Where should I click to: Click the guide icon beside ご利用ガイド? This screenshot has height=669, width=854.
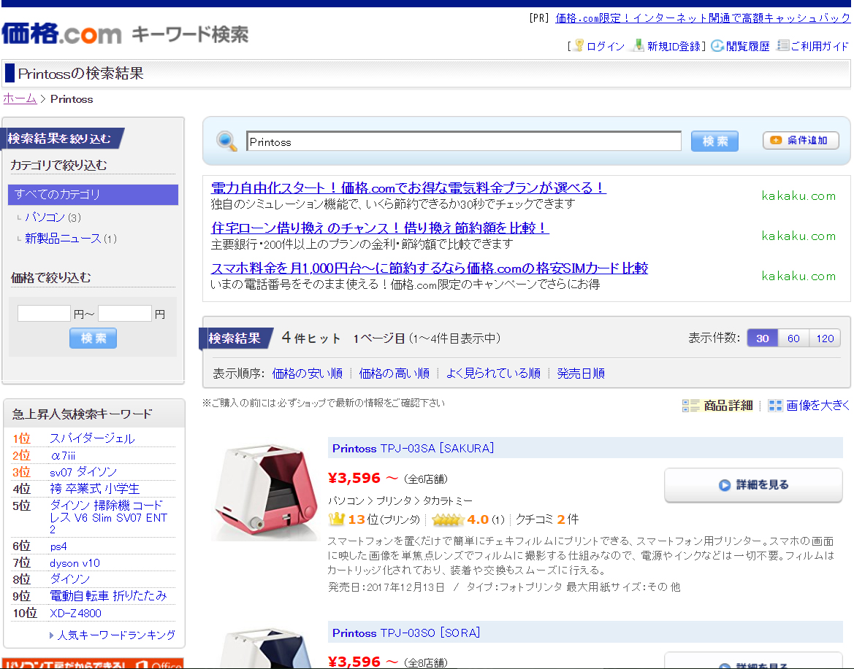click(x=782, y=46)
